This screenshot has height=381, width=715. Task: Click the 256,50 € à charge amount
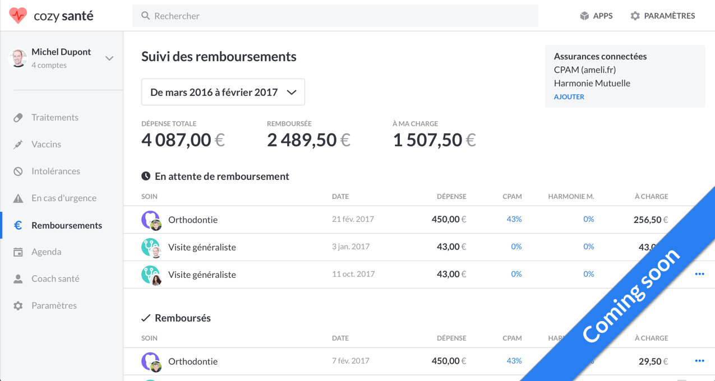pyautogui.click(x=651, y=220)
